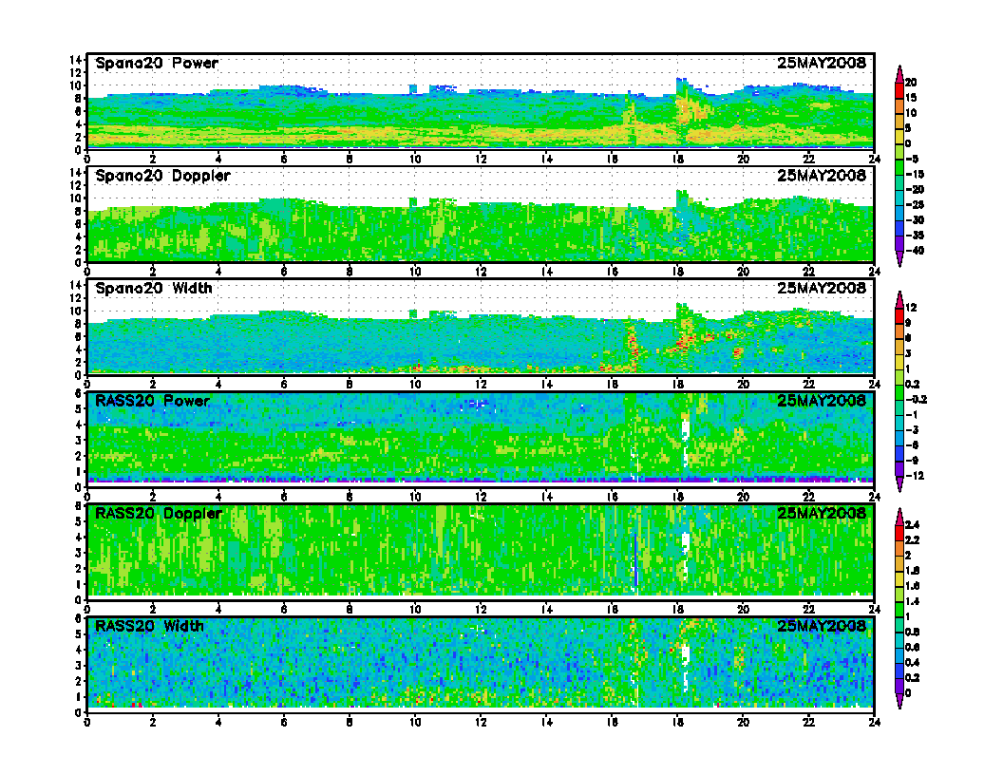Click the "-25" label on the top color bar
Screen dimensions: 1003x775
[915, 204]
